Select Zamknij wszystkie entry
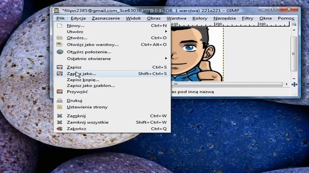Image resolution: width=309 pixels, height=173 pixels. [112, 122]
